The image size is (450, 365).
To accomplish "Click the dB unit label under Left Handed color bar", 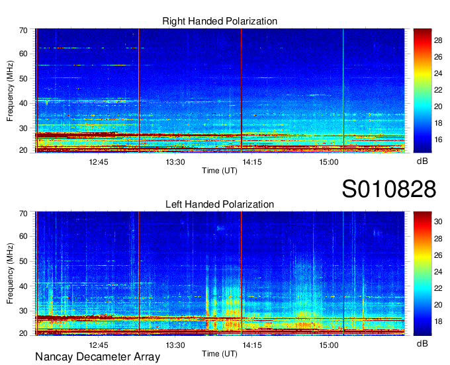I will 422,343.
